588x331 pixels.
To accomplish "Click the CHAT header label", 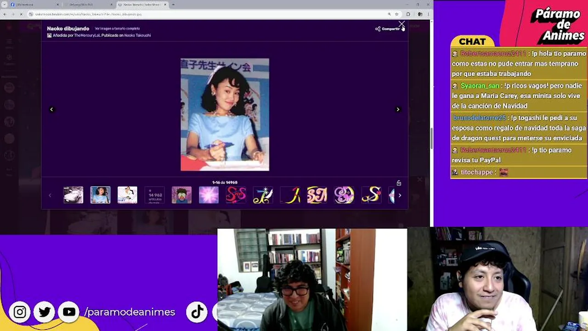I will 472,41.
